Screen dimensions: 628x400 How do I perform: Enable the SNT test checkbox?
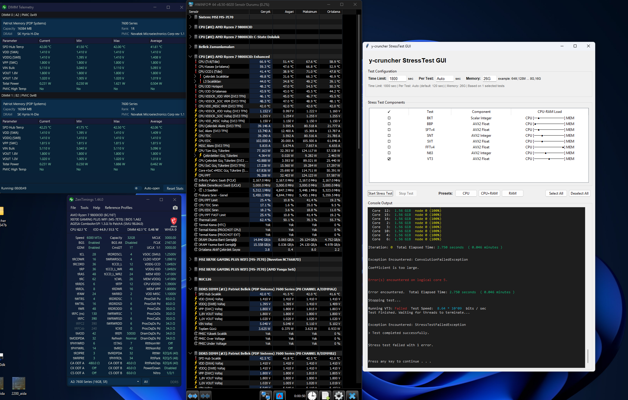click(389, 136)
